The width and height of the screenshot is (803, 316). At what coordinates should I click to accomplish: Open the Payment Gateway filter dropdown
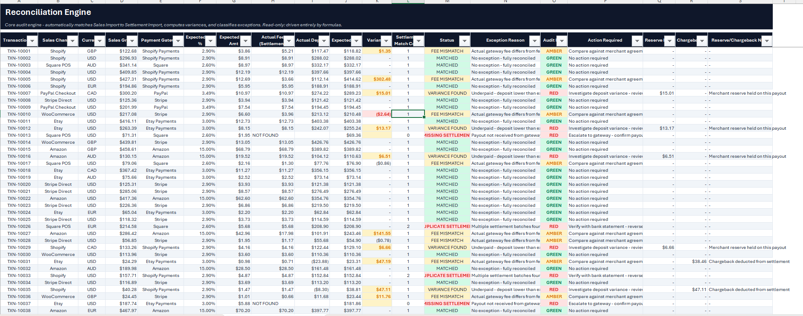[178, 41]
